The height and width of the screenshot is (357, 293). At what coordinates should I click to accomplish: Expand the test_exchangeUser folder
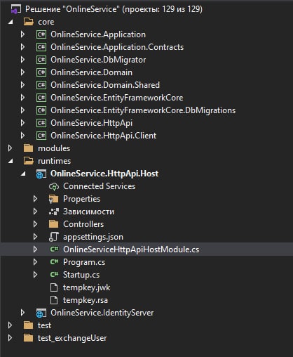tap(10, 338)
